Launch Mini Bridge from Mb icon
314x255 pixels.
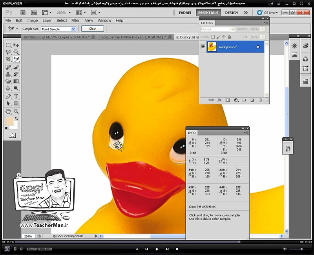tap(34, 13)
